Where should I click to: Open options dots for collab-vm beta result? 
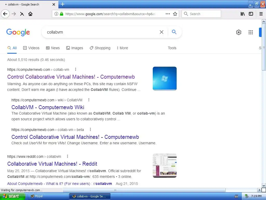point(90,130)
